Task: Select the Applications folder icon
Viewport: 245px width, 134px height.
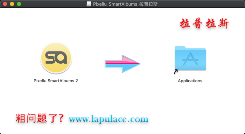Action: [190, 58]
